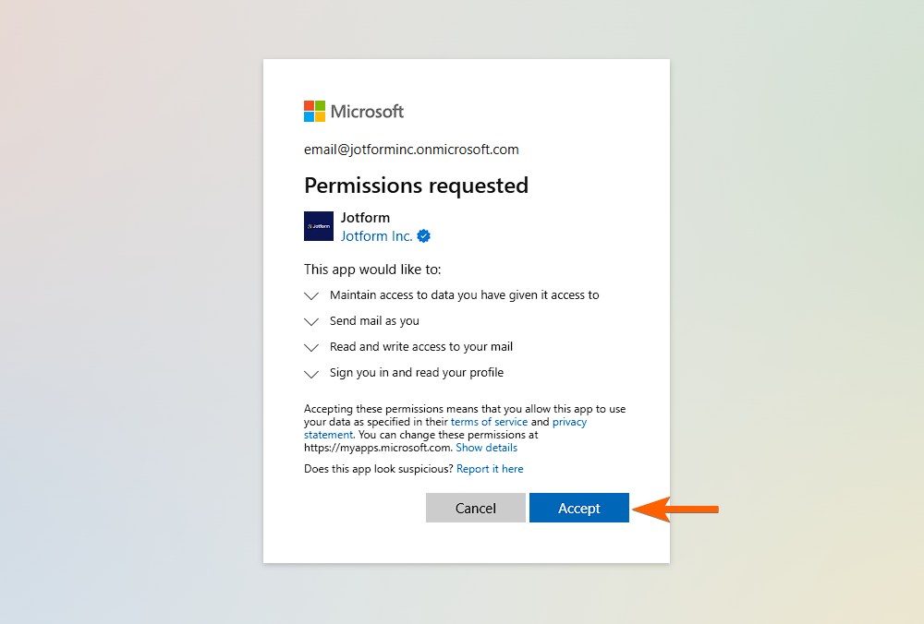Image resolution: width=924 pixels, height=624 pixels.
Task: Click the signed-in email address text
Action: [411, 150]
